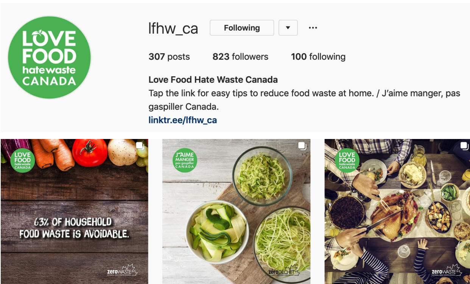Open the three-dots options menu
The width and height of the screenshot is (470, 284).
pyautogui.click(x=313, y=28)
